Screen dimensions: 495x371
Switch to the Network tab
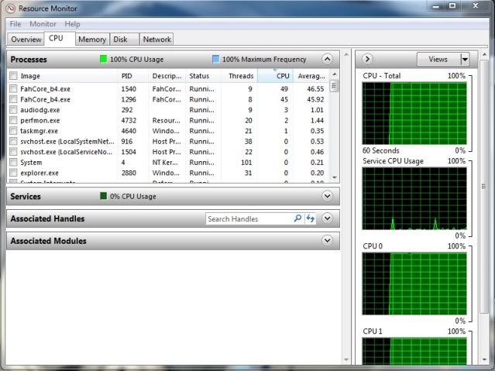click(x=156, y=40)
